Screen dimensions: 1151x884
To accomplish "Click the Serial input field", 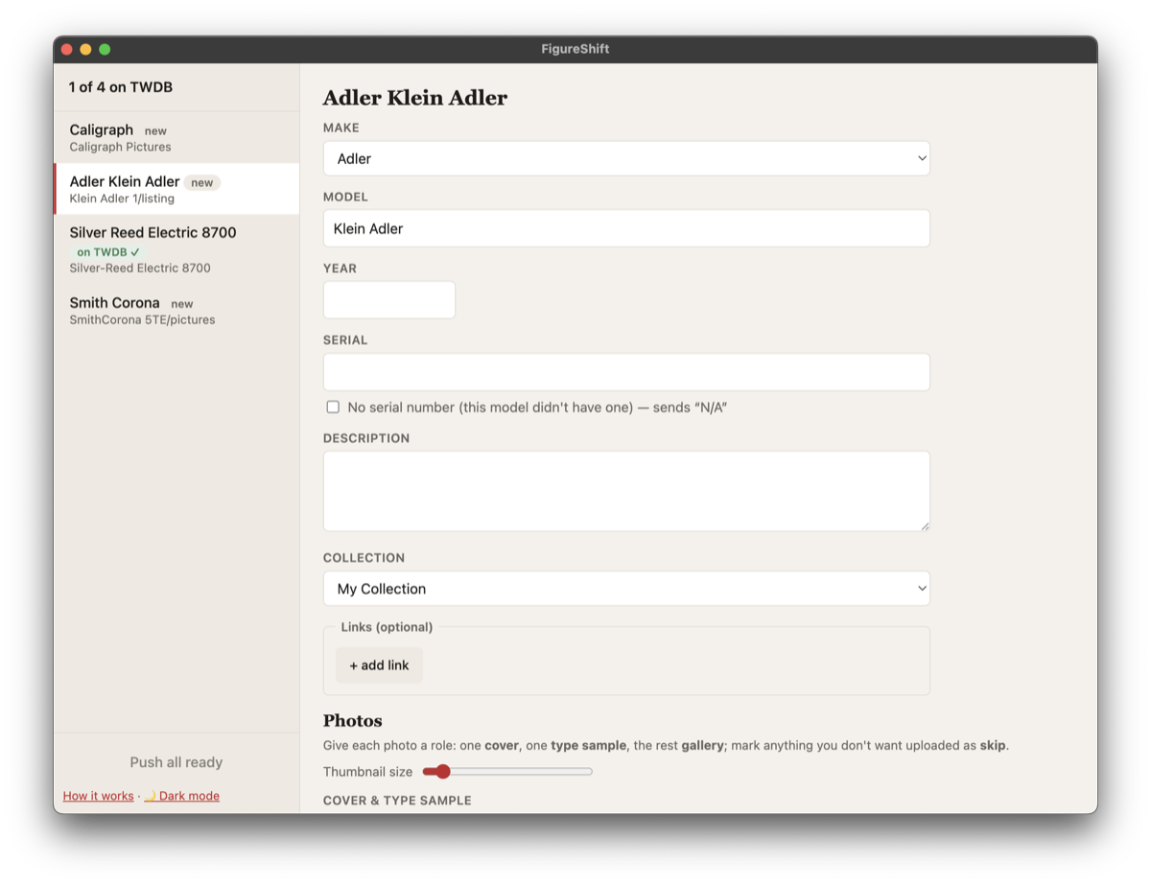I will tap(626, 372).
